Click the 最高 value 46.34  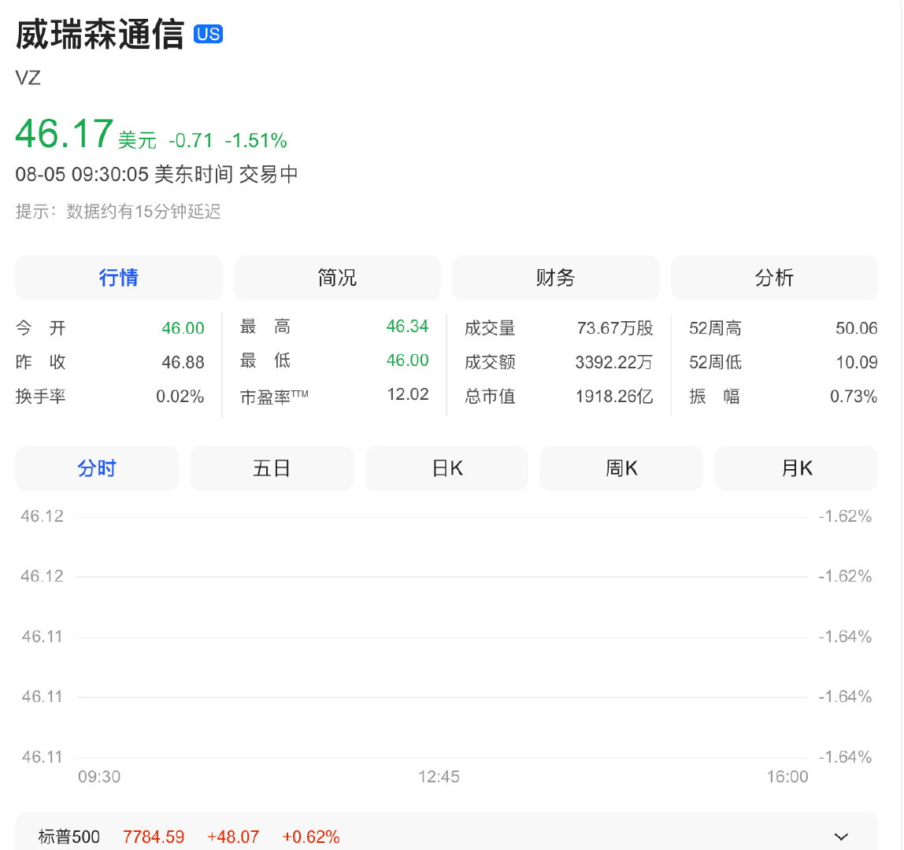pyautogui.click(x=408, y=326)
